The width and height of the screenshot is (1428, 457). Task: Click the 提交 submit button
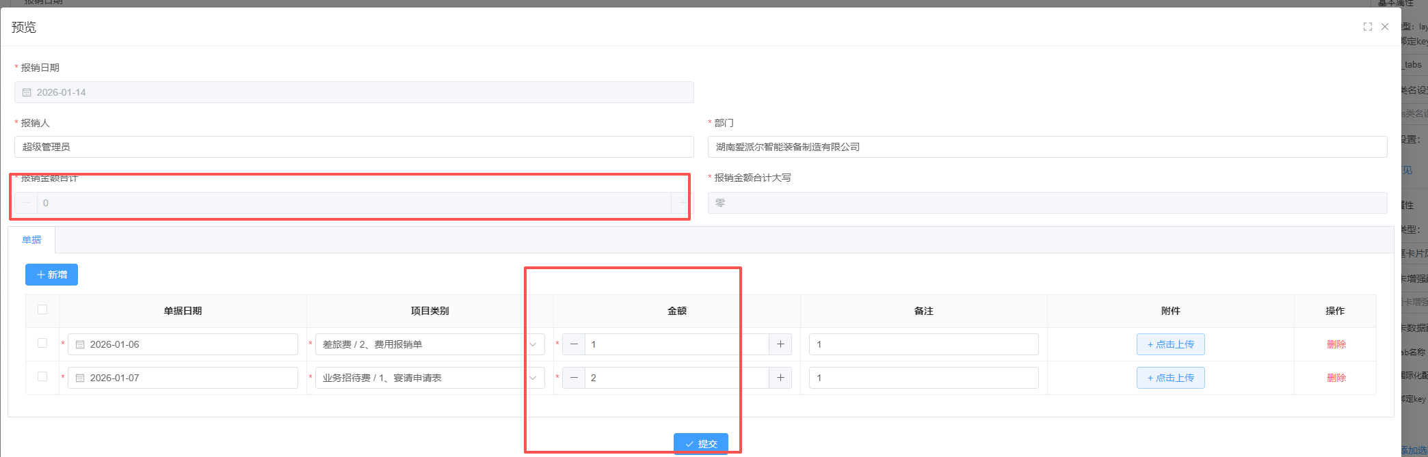[x=701, y=444]
